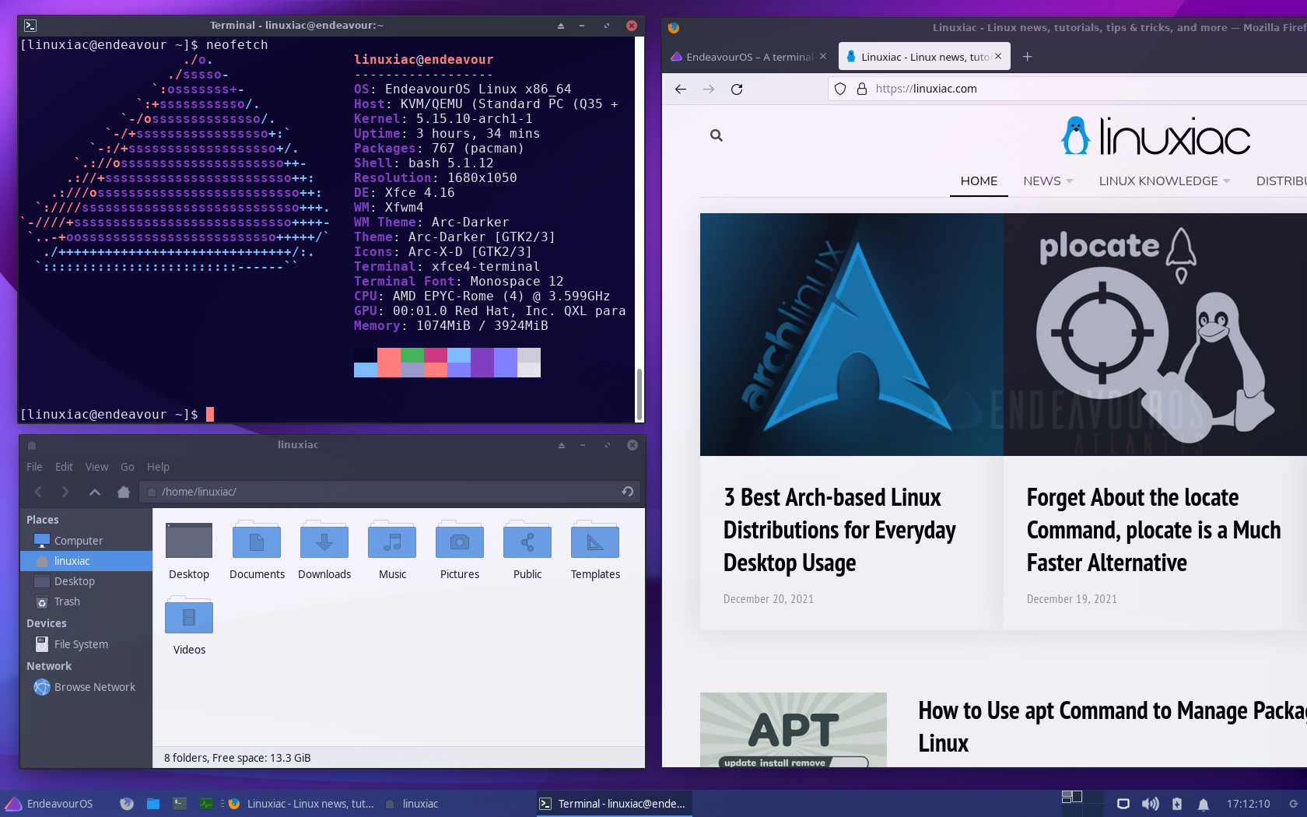Expand the NEWS dropdown menu

(1048, 181)
